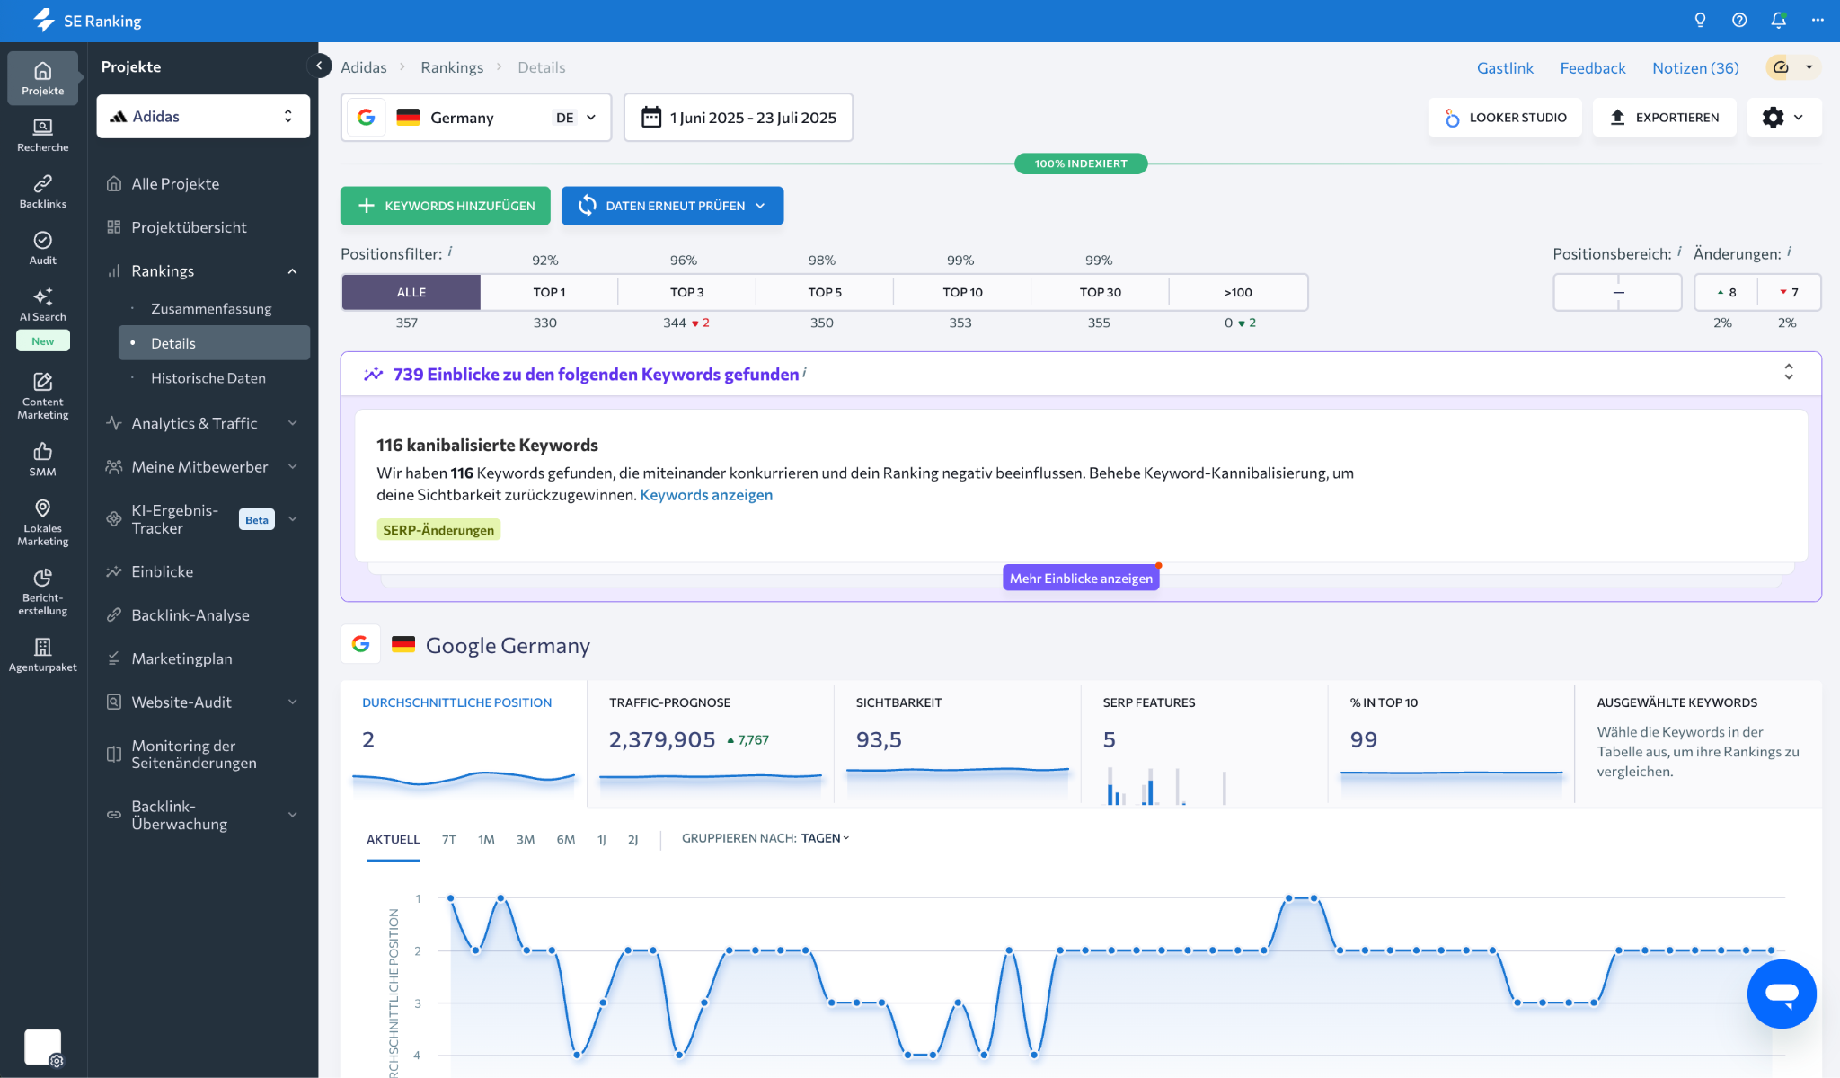The width and height of the screenshot is (1840, 1078).
Task: Select the >100 position filter
Action: point(1238,292)
